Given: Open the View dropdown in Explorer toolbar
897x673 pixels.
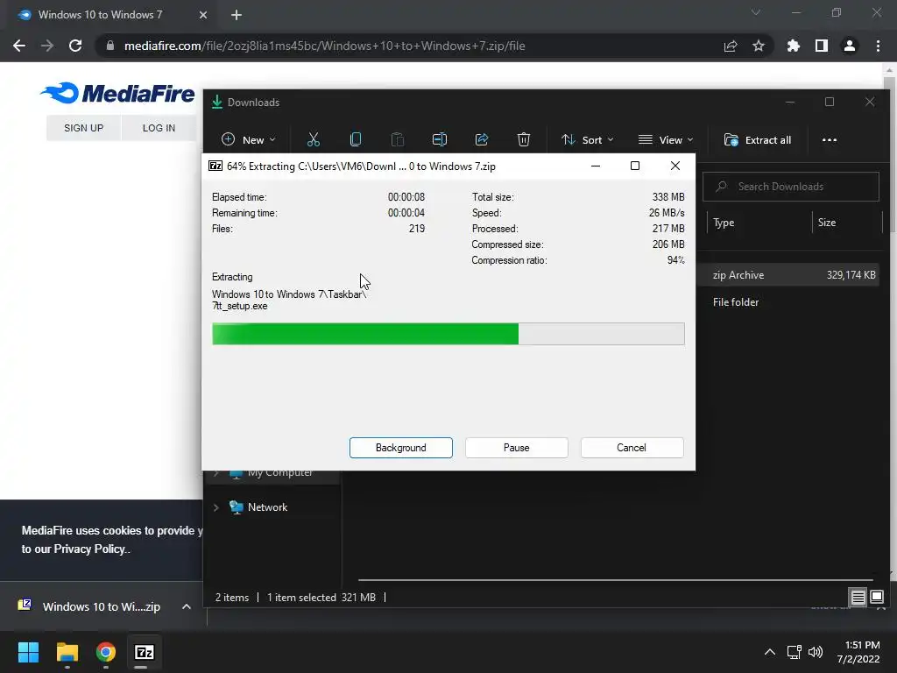Looking at the screenshot, I should [666, 140].
